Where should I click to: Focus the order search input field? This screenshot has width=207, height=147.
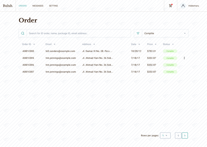click(x=79, y=33)
